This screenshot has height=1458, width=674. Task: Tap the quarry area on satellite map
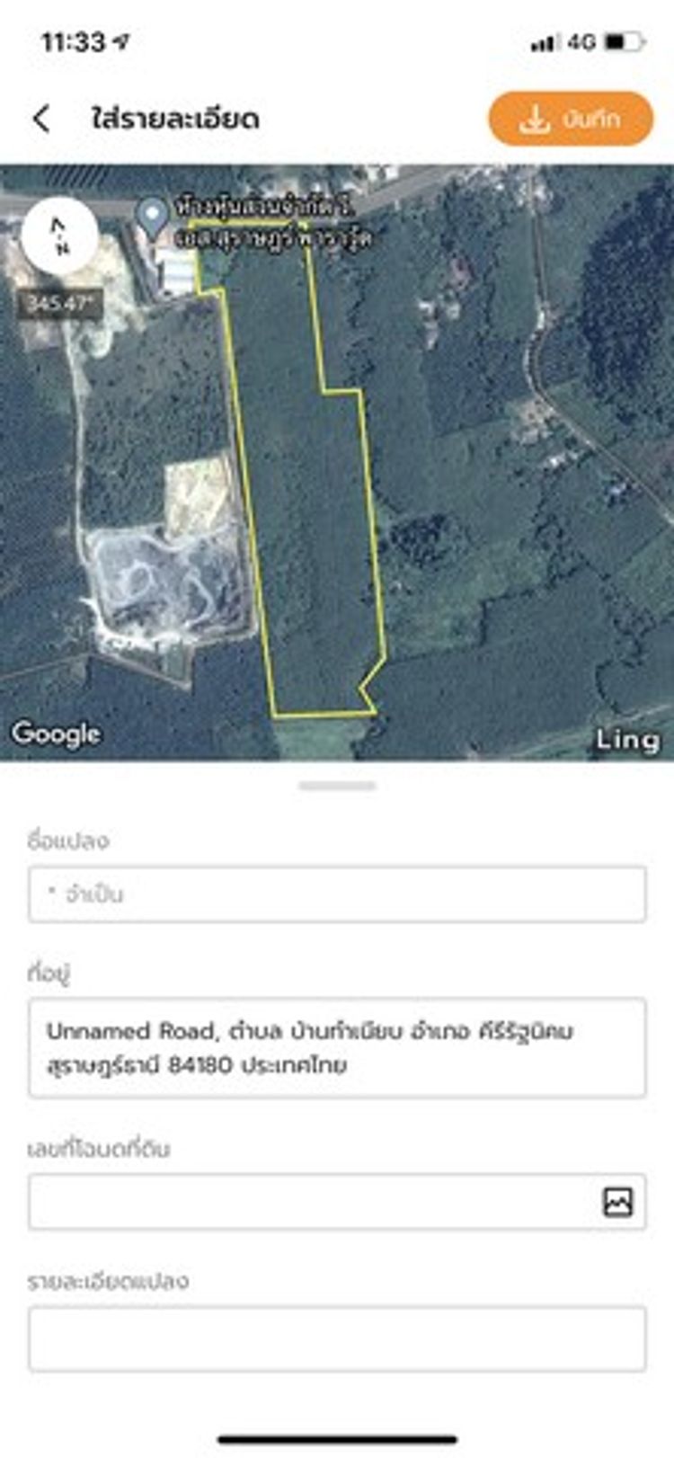tap(166, 575)
